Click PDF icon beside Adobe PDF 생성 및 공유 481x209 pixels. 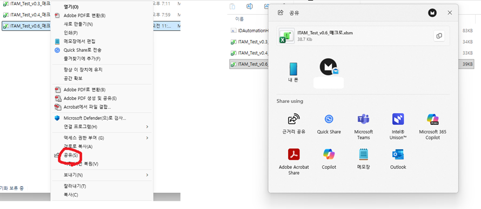(x=57, y=98)
